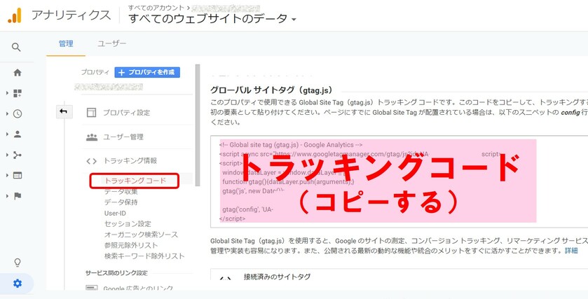
Task: Open Audience reports person icon
Action: coord(17,134)
